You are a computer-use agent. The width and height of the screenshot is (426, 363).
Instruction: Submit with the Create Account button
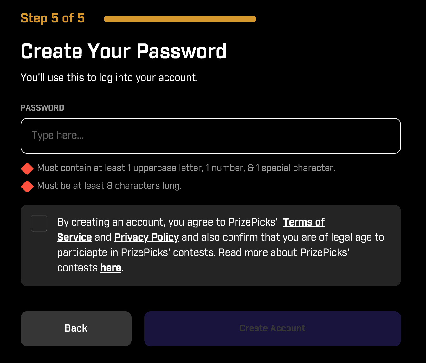pyautogui.click(x=273, y=329)
